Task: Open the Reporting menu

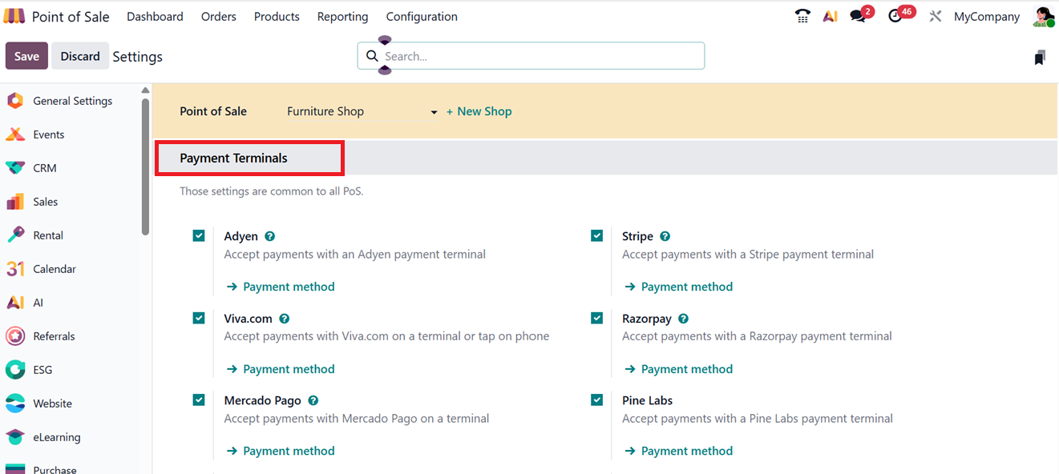Action: coord(342,16)
